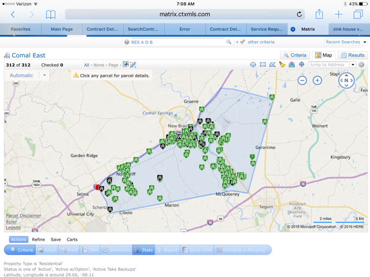Click the Stats button
Viewport: 370px width, 277px height.
pos(144,250)
